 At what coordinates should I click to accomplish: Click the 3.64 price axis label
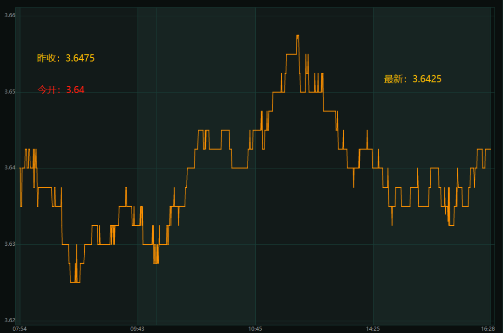(x=10, y=168)
